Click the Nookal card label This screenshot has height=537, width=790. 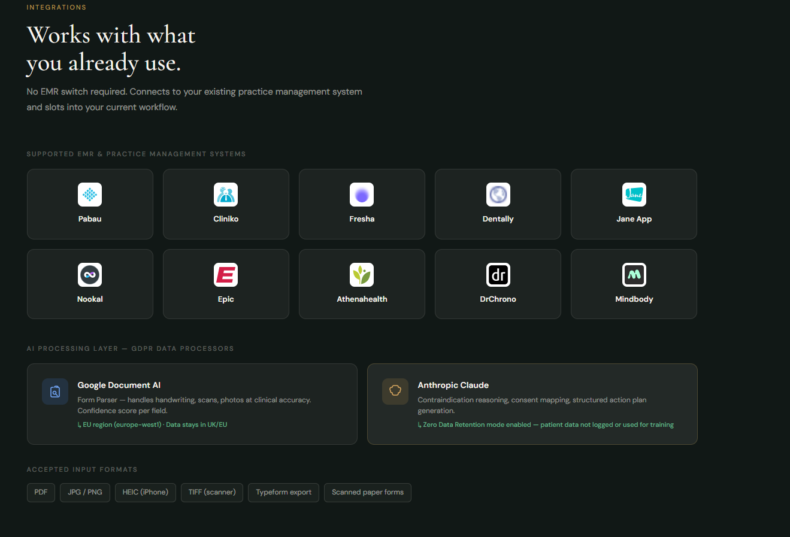tap(90, 299)
